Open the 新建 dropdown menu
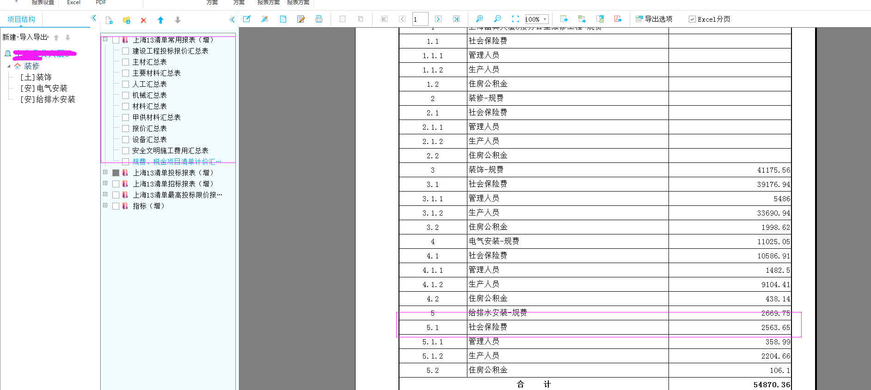This screenshot has height=390, width=871. (10, 37)
